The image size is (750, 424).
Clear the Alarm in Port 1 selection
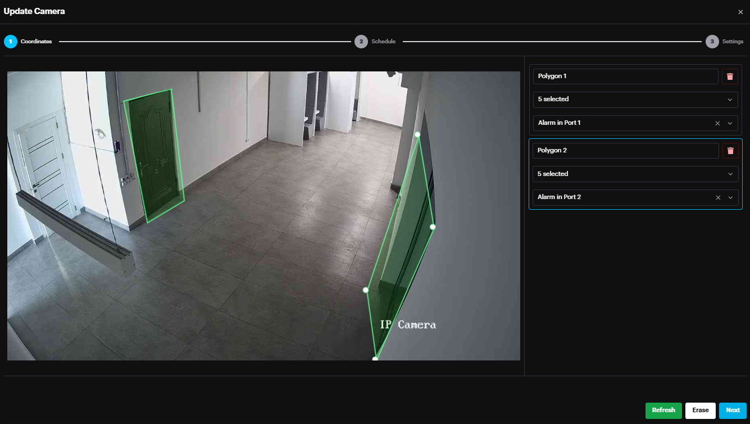717,123
